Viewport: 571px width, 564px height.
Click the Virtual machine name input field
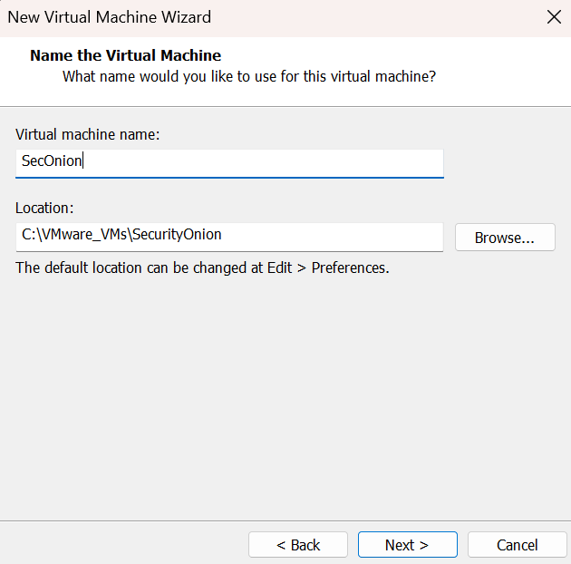[272, 161]
